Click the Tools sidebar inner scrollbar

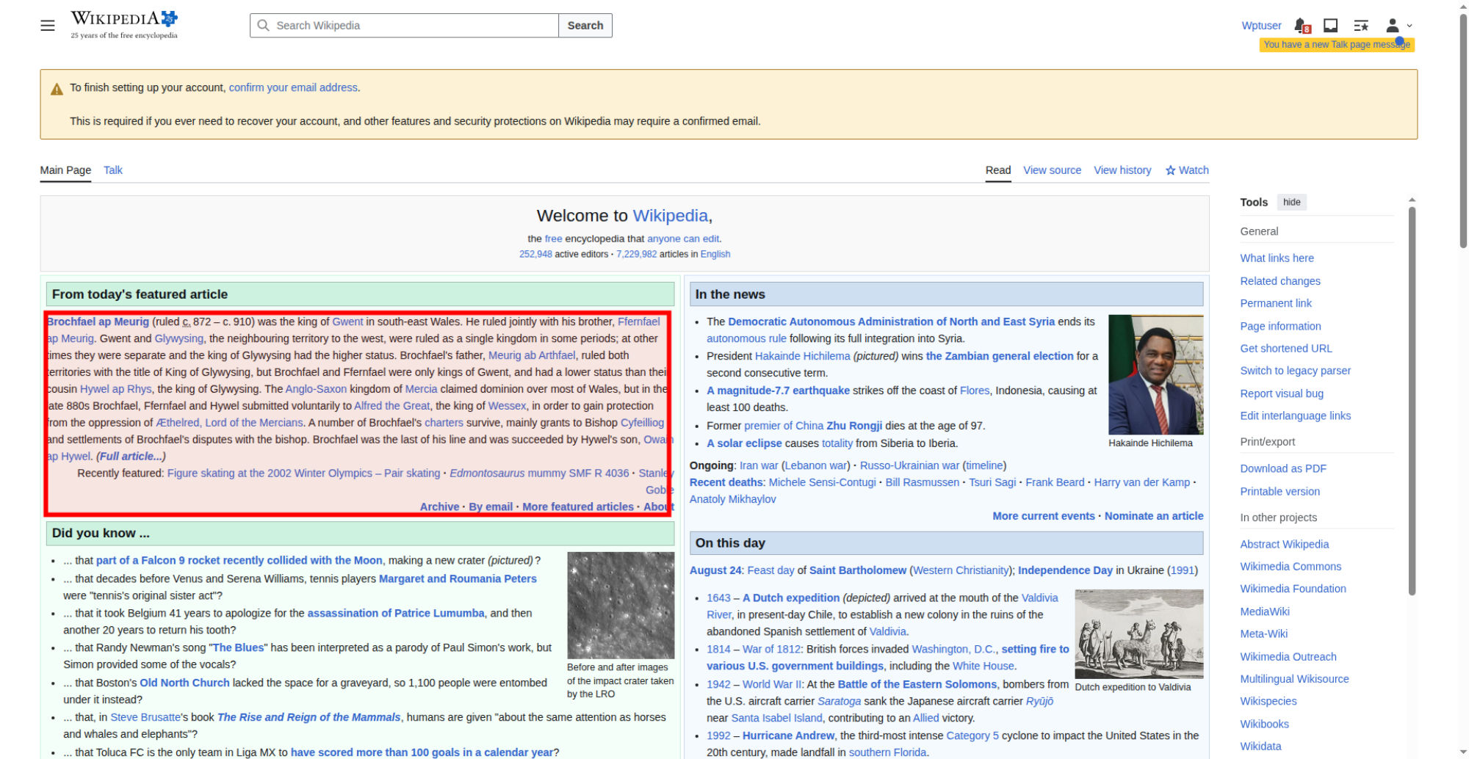click(1412, 400)
